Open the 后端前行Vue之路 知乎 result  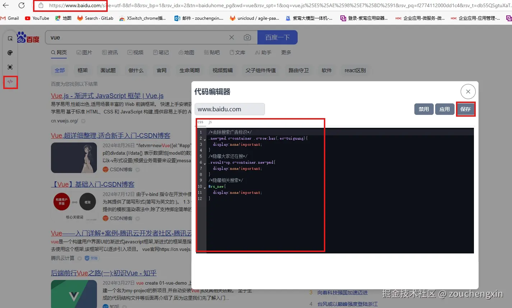click(x=104, y=273)
